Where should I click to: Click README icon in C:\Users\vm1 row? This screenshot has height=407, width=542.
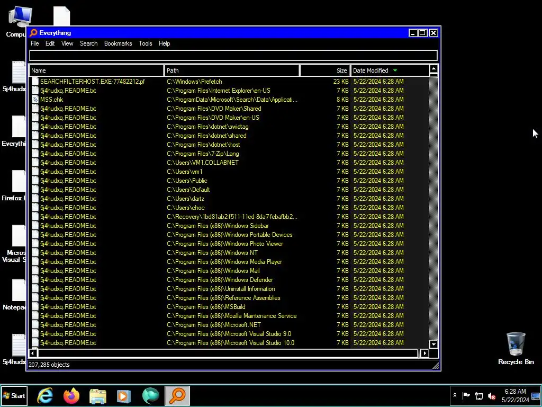[x=35, y=171]
